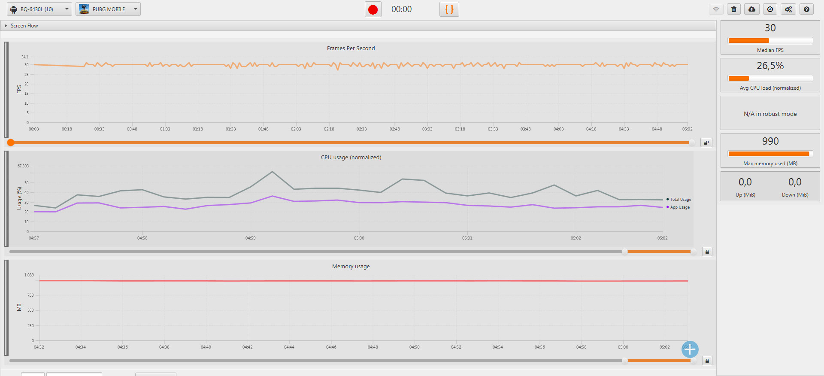Open the PUBG MOBILE app dropdown
This screenshot has height=376, width=824.
tap(108, 9)
